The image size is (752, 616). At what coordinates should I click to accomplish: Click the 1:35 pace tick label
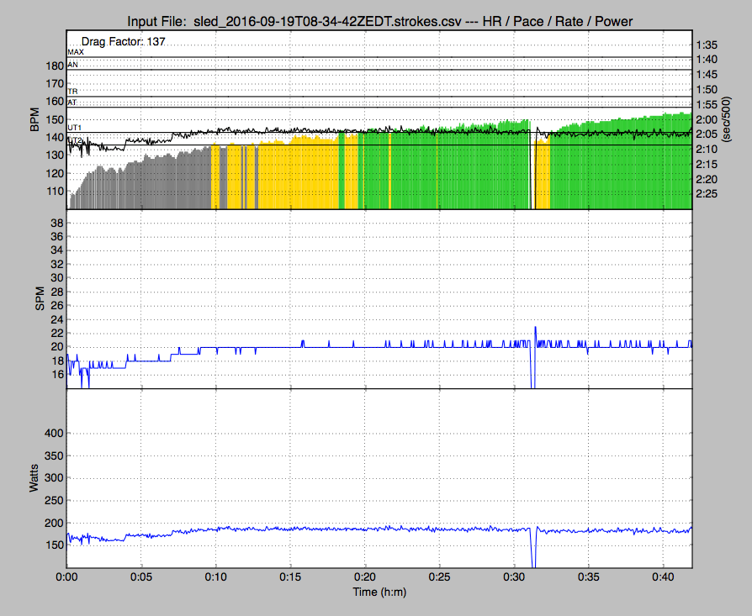(x=708, y=45)
